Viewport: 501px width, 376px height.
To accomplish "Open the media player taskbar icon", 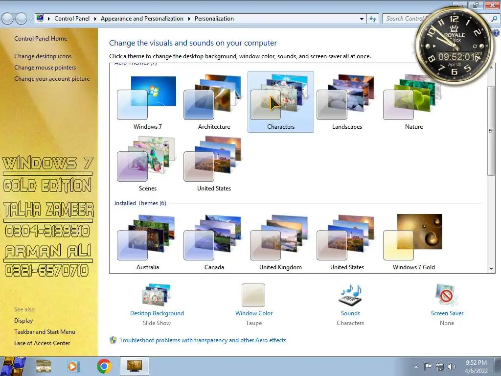I will point(72,366).
